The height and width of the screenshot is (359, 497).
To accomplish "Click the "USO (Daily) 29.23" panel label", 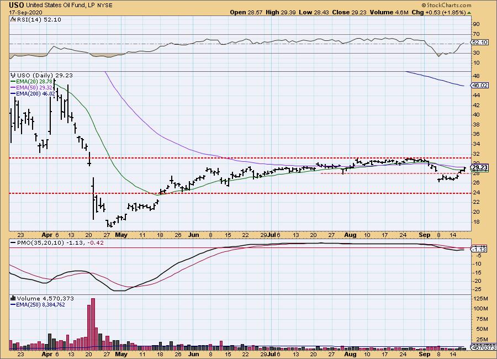I will point(45,76).
